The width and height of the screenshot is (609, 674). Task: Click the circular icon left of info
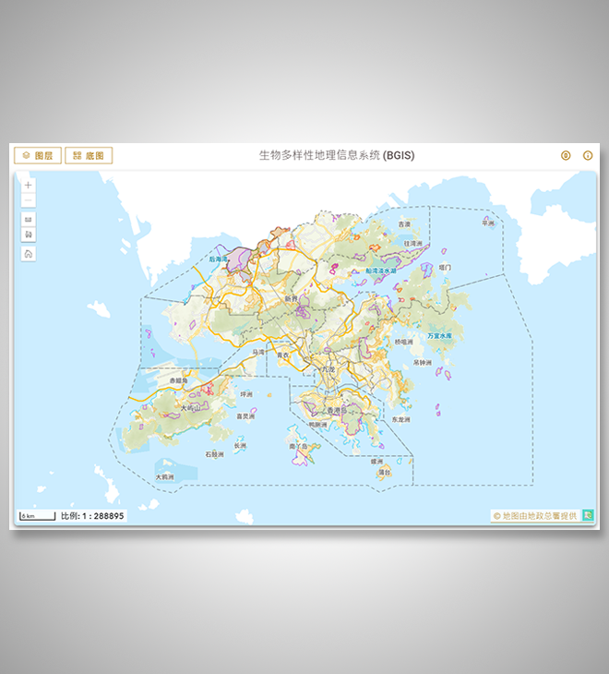[566, 155]
